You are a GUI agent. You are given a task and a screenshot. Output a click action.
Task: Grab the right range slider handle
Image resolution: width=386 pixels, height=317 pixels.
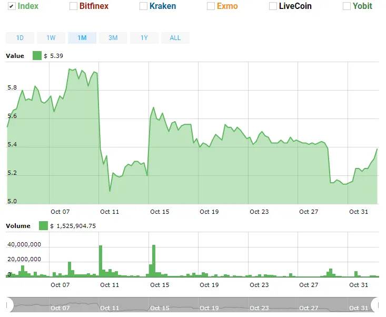click(x=375, y=305)
